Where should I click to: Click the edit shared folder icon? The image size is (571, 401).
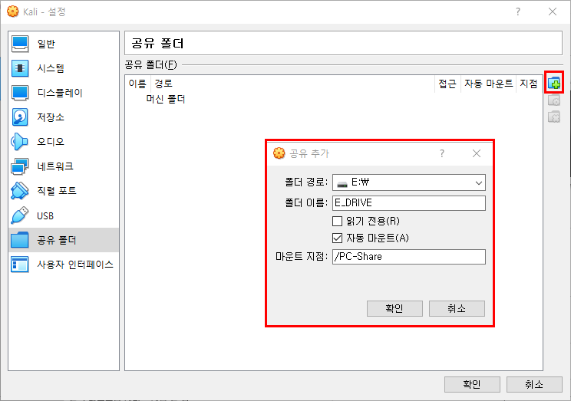554,100
